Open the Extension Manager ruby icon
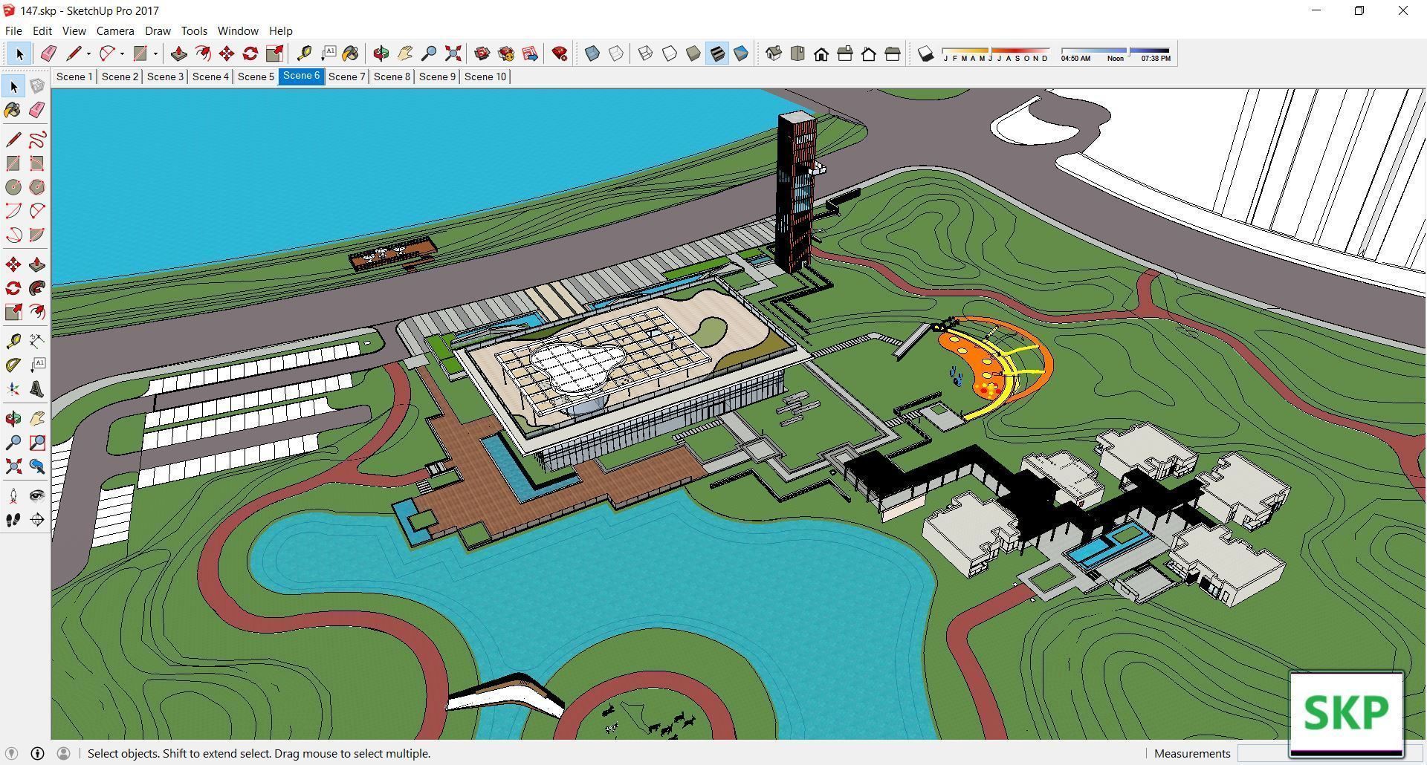This screenshot has width=1427, height=765. pos(560,53)
